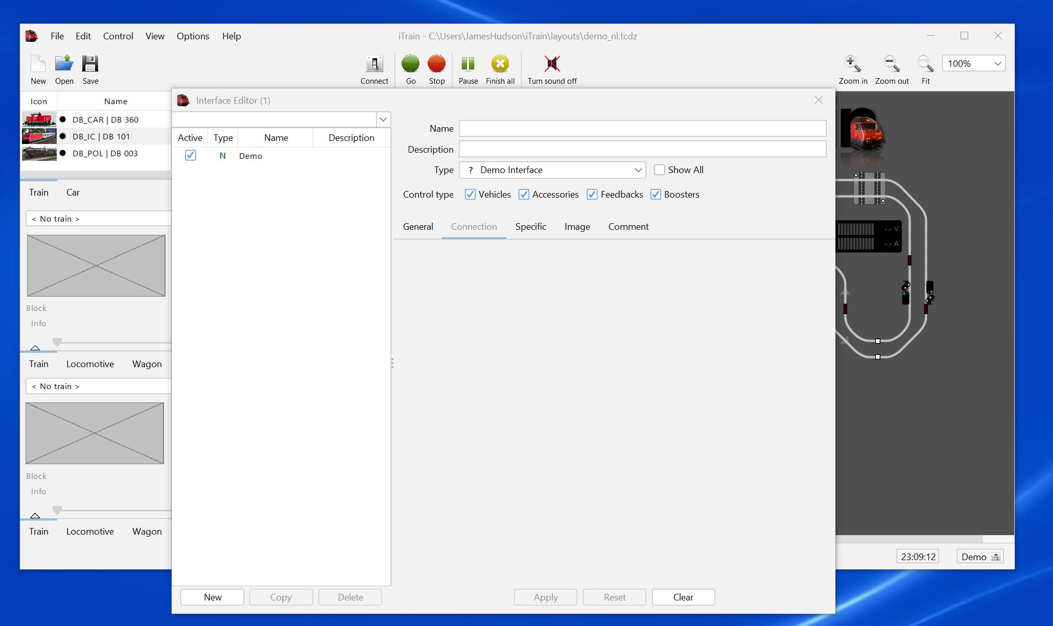
Task: Click Clear to reset interface fields
Action: coord(683,597)
